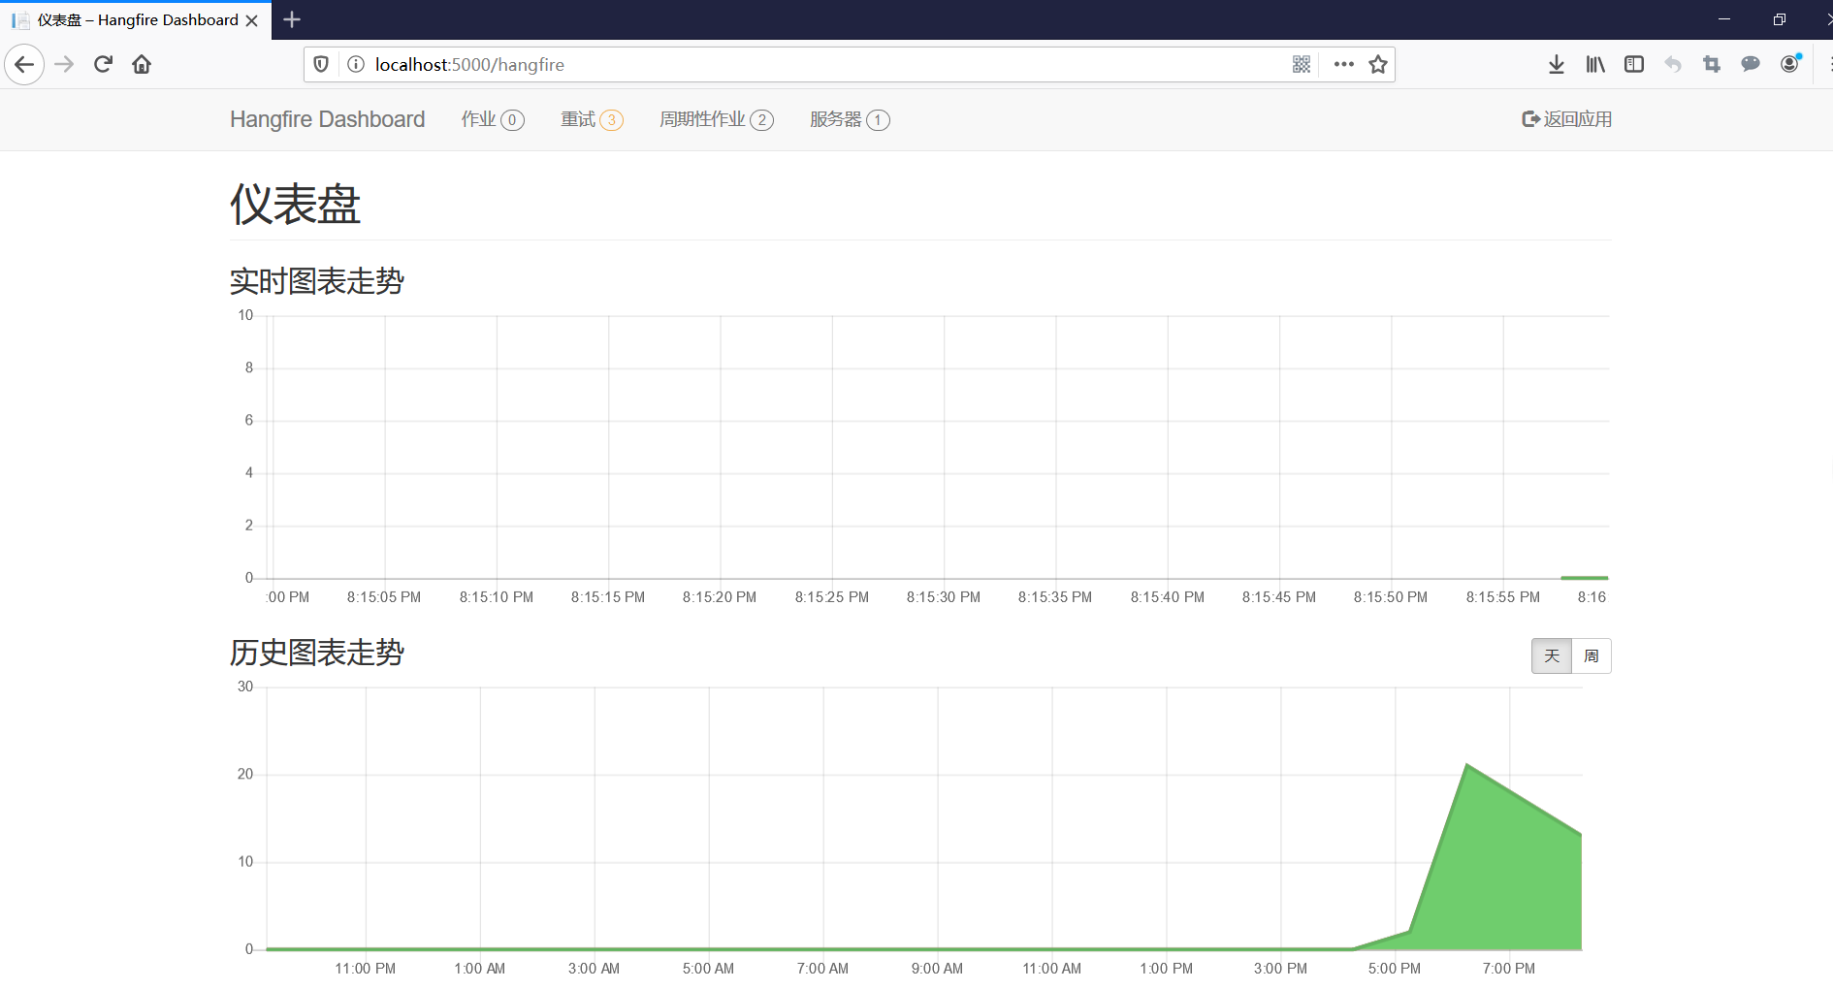Switch history chart to 天 (day)

(1552, 656)
